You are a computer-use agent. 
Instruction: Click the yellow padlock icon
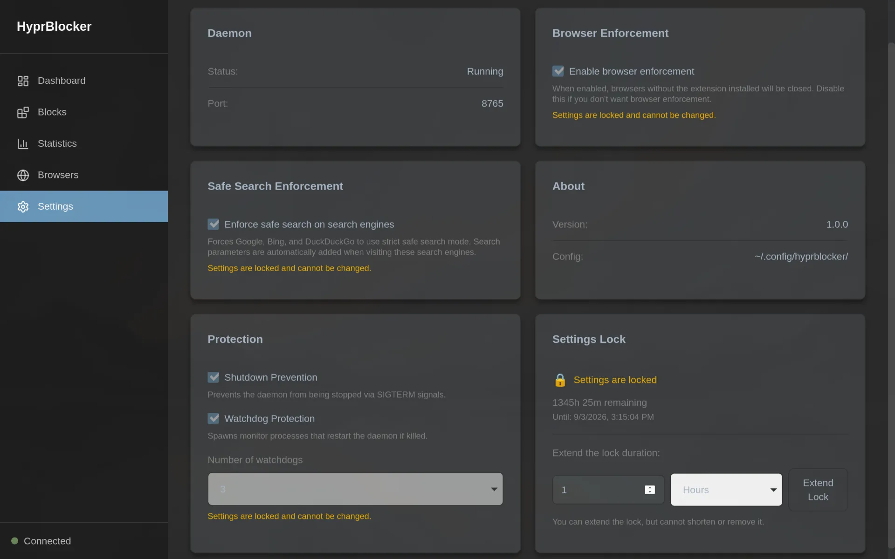pyautogui.click(x=560, y=380)
